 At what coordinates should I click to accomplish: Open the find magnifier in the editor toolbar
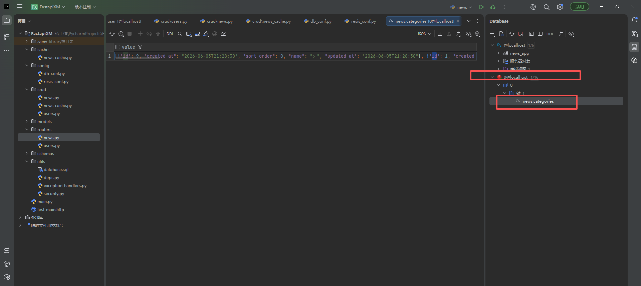tap(180, 34)
